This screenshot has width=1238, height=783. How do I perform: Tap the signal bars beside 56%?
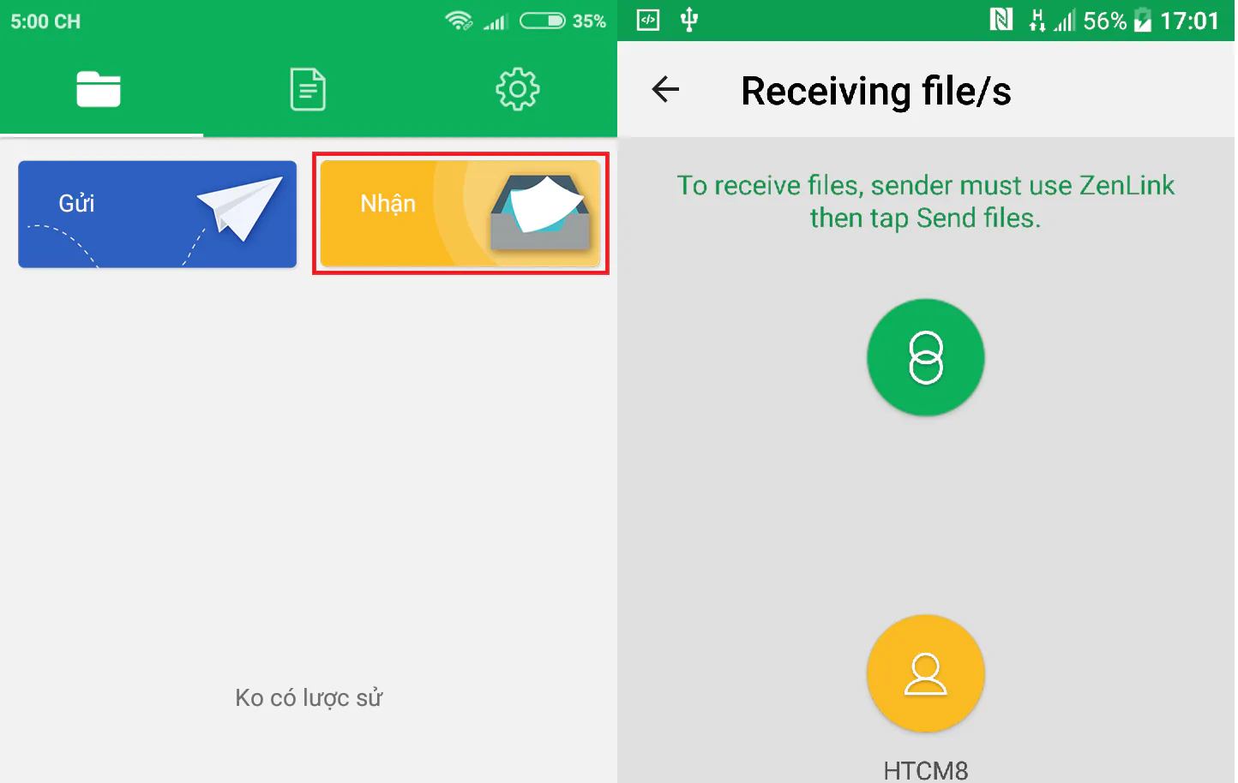pos(1064,21)
